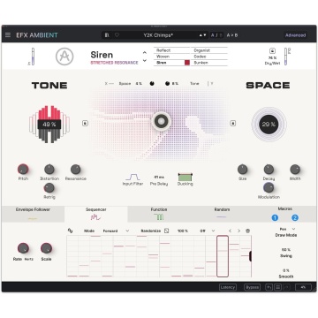
Task: Click the Space 29 % intensity dial
Action: [x=269, y=125]
